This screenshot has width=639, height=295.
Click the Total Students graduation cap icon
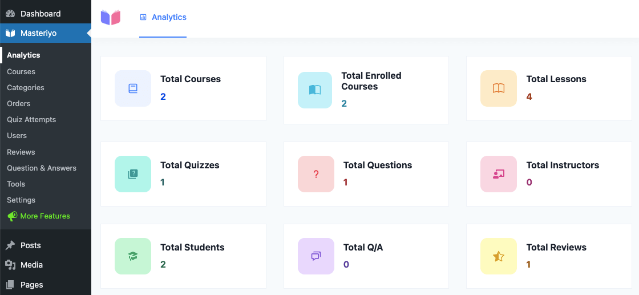click(133, 256)
